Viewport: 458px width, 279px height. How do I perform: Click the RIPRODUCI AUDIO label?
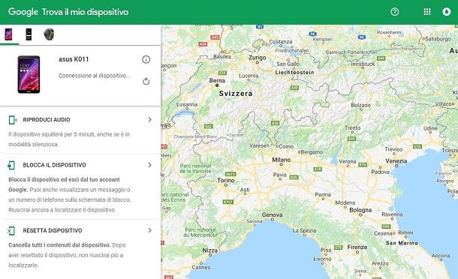pos(47,120)
